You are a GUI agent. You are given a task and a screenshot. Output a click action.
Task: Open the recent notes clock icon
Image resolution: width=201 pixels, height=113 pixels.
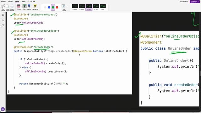pos(3,25)
